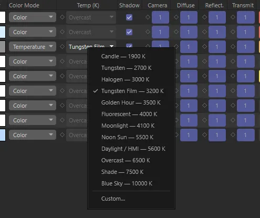
Task: Select Shade — 7500 K preset
Action: point(131,172)
